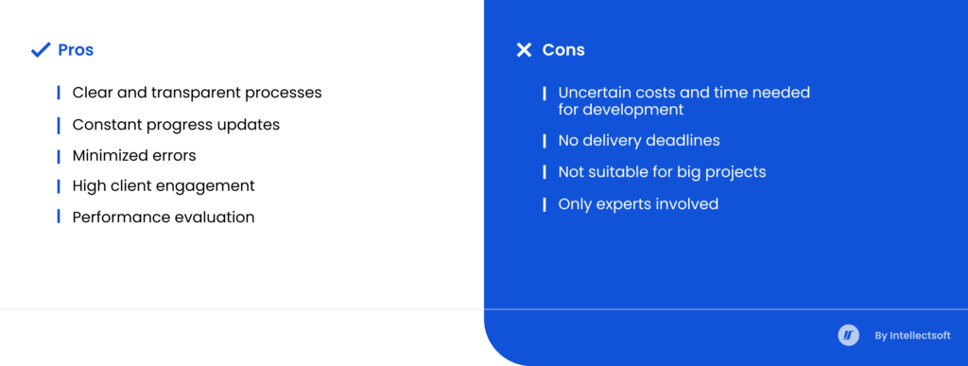Click the white bar before Only experts involved
Screen dimensions: 968x366
pos(544,204)
